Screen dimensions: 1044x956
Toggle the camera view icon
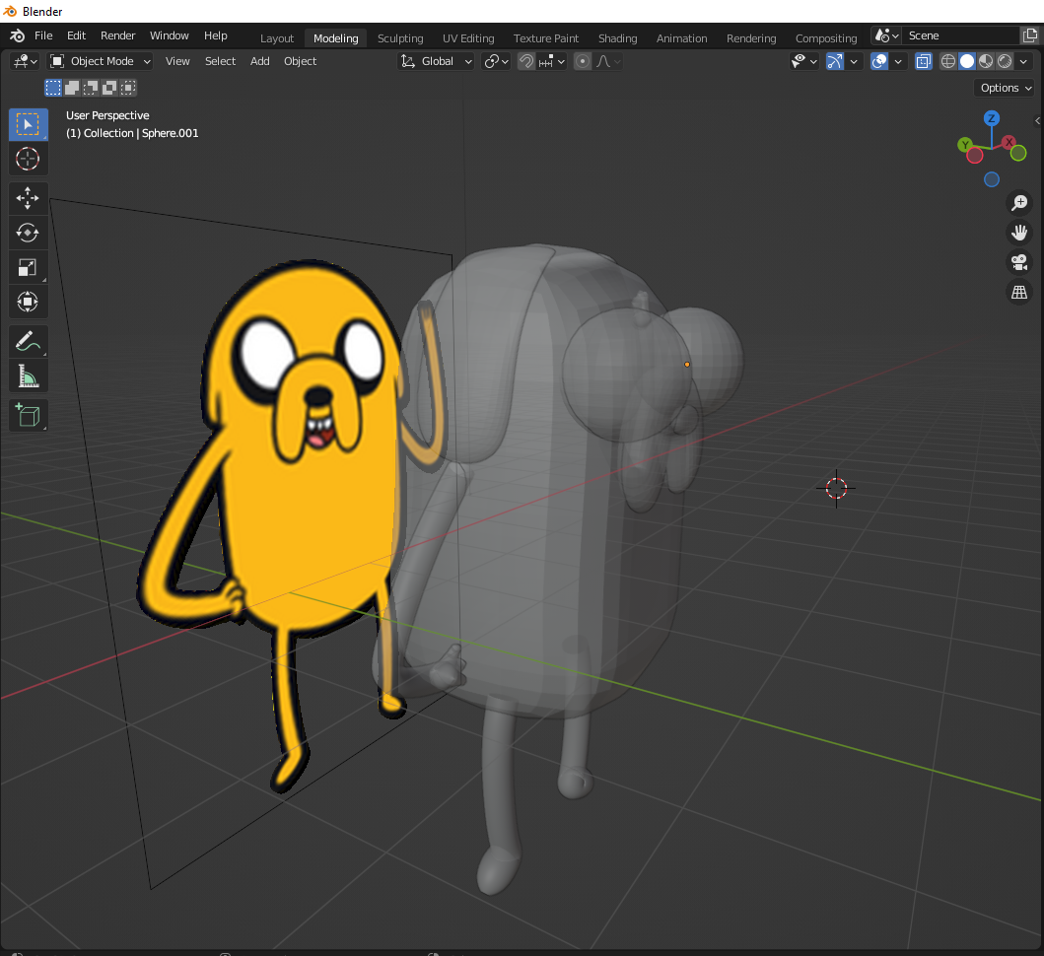point(1019,262)
